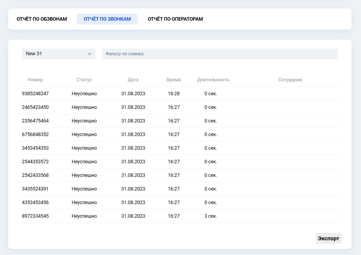This screenshot has height=255, width=361.
Task: Focus the Фильтр по номеру input field
Action: pos(220,54)
